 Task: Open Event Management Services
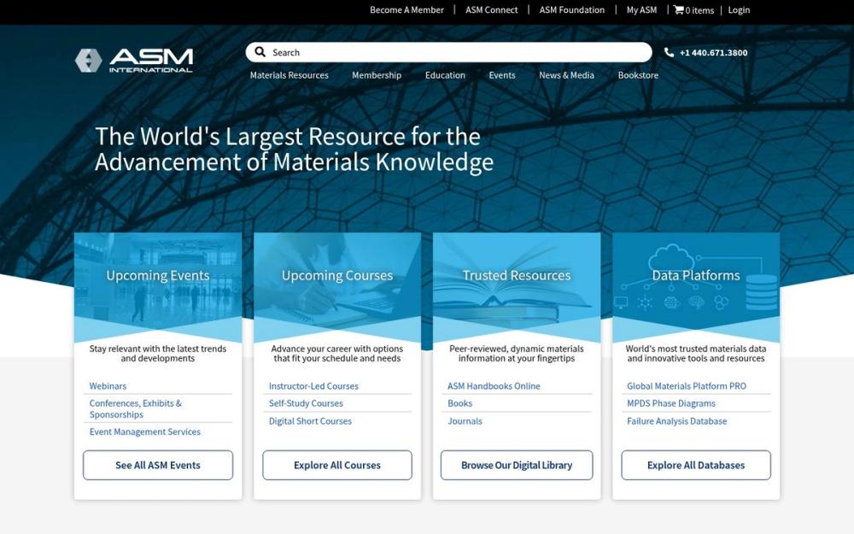(145, 431)
